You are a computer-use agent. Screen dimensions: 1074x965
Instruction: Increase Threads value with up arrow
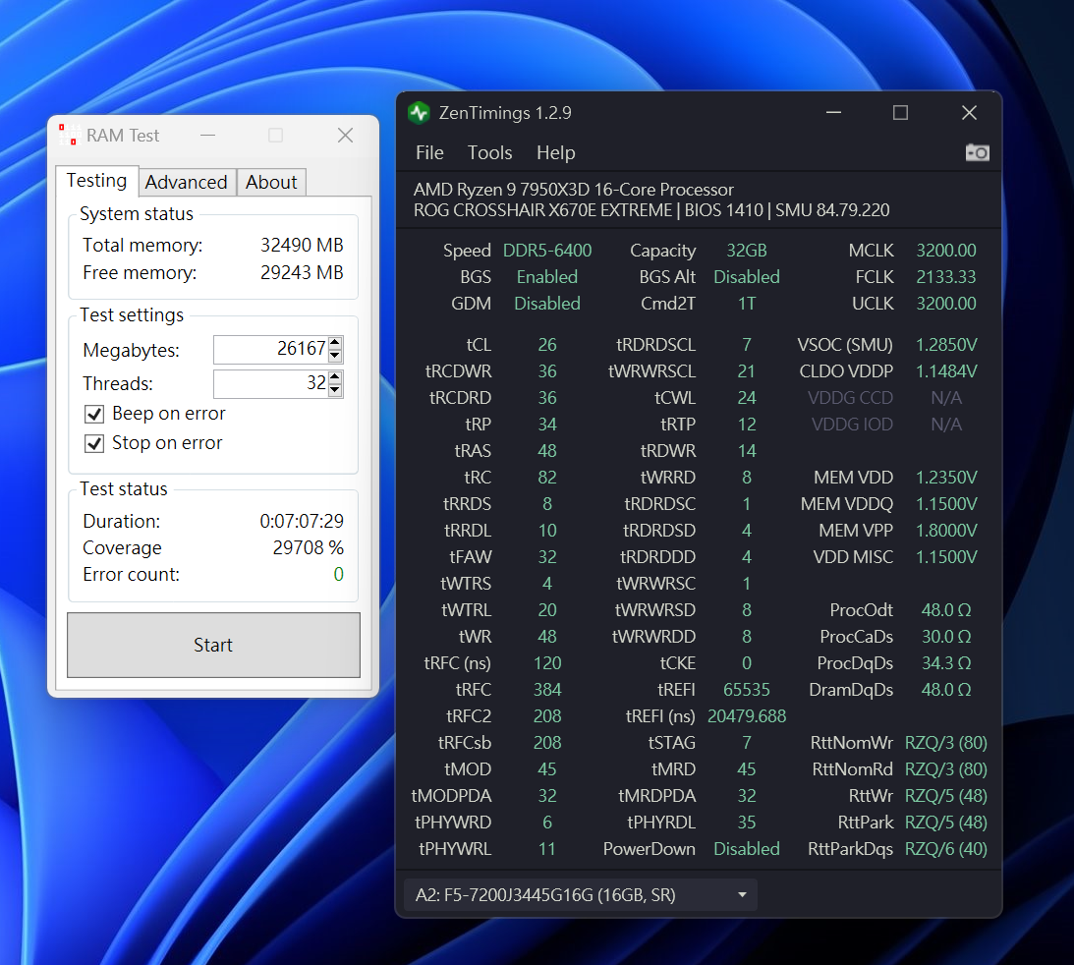click(x=335, y=376)
